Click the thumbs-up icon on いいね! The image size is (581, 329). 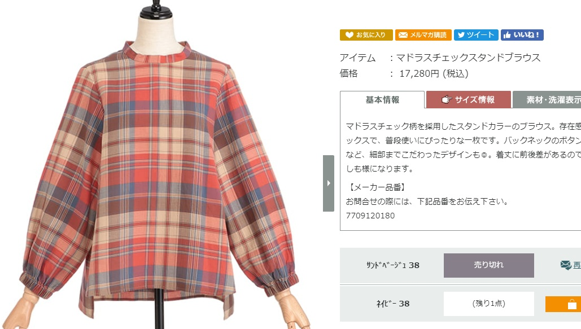507,35
